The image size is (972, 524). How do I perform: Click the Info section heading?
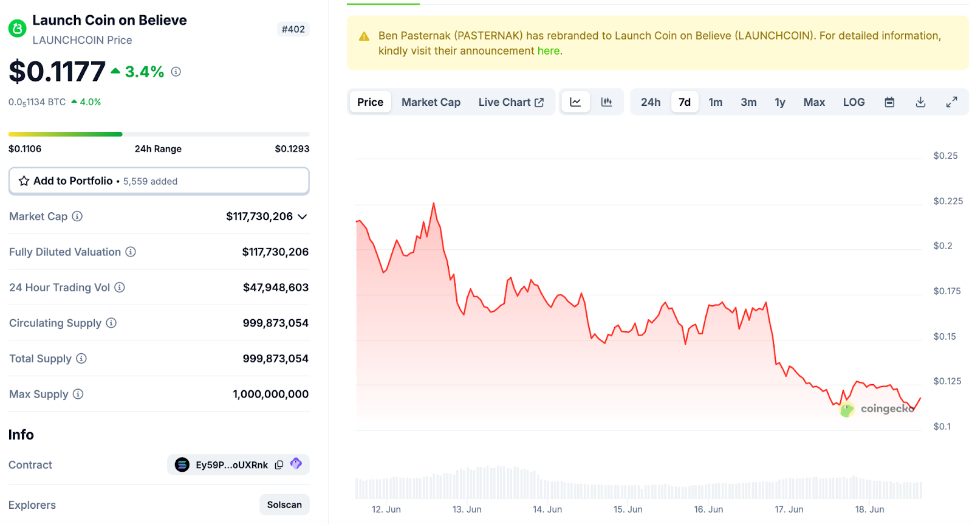pyautogui.click(x=21, y=435)
